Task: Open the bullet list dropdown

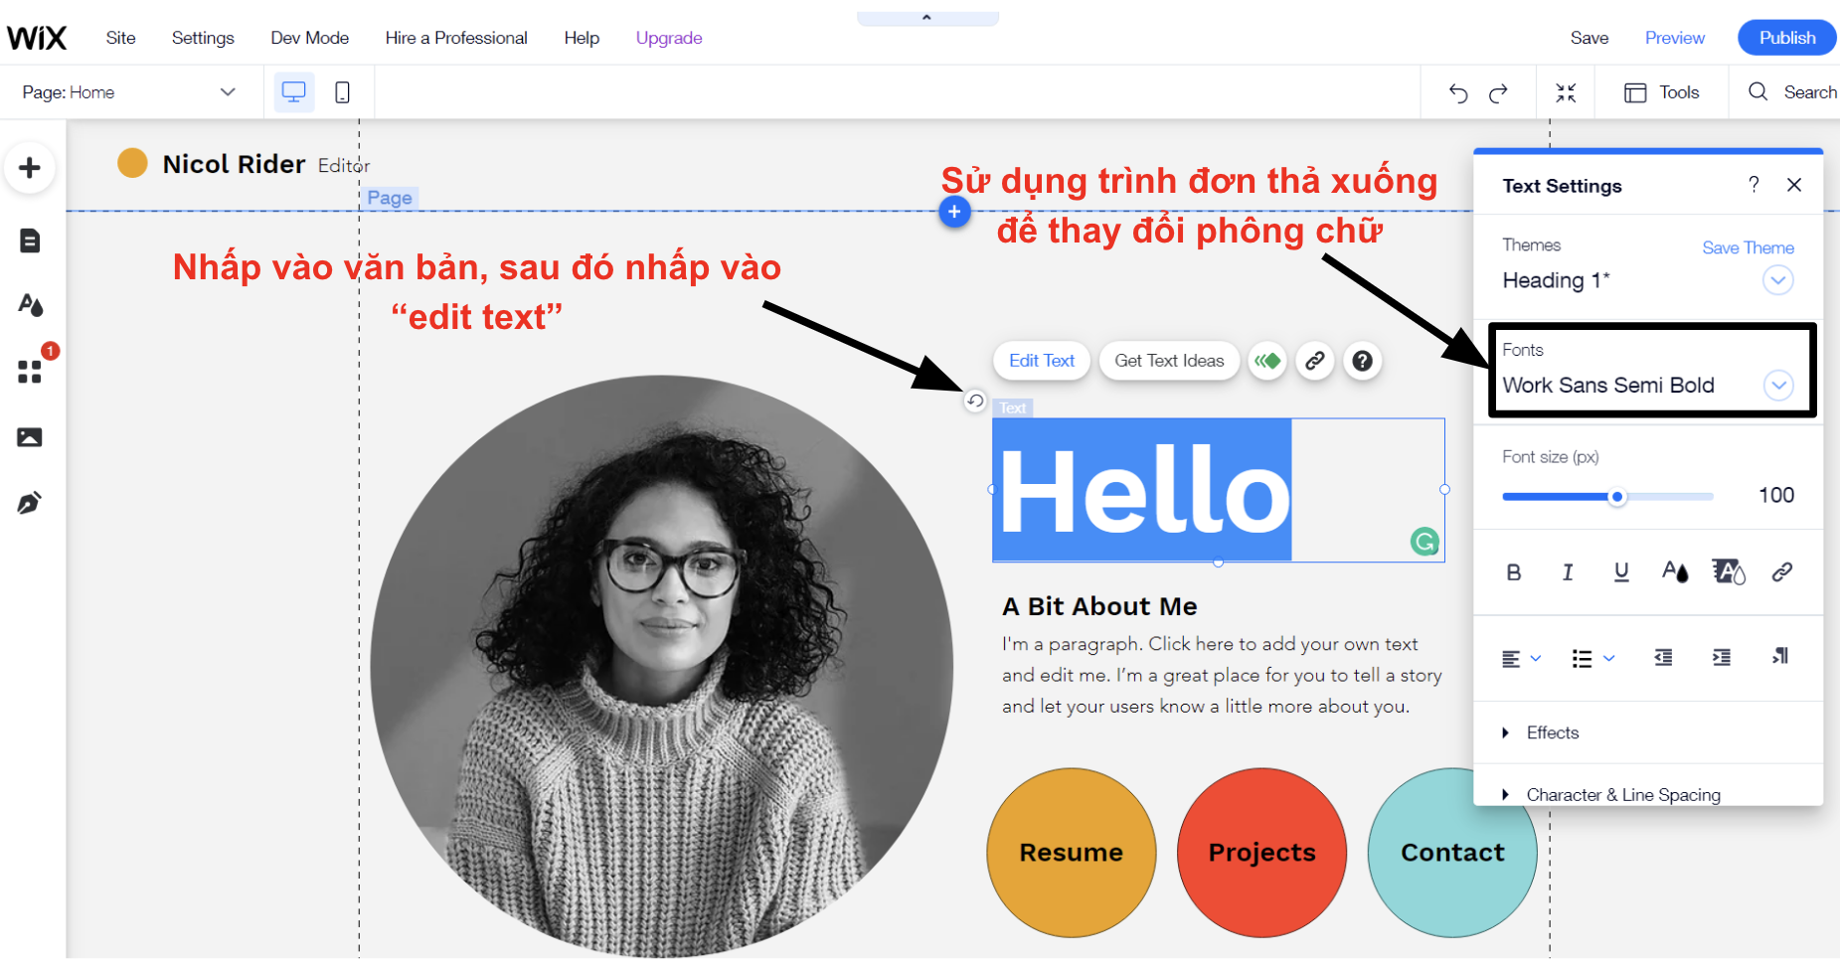Action: tap(1593, 658)
